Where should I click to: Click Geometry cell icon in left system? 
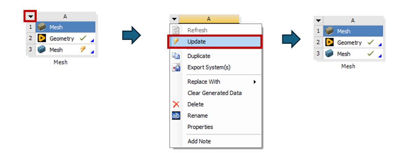tap(42, 38)
